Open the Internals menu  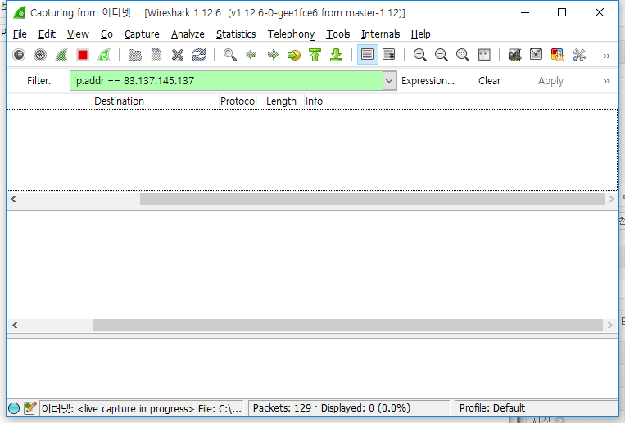point(380,34)
